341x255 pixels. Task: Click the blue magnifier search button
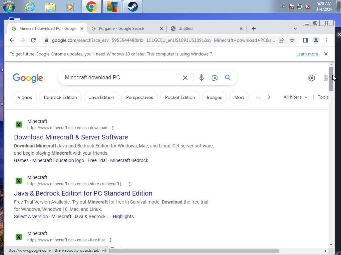point(228,77)
